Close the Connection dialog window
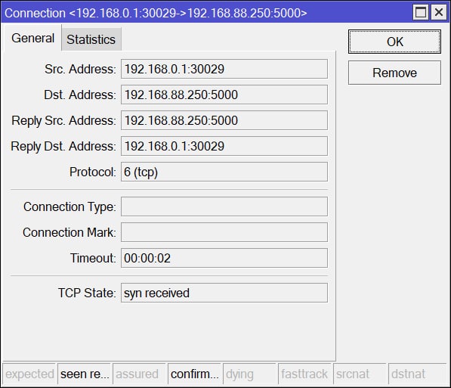Viewport: 451px width, 388px height. [439, 12]
